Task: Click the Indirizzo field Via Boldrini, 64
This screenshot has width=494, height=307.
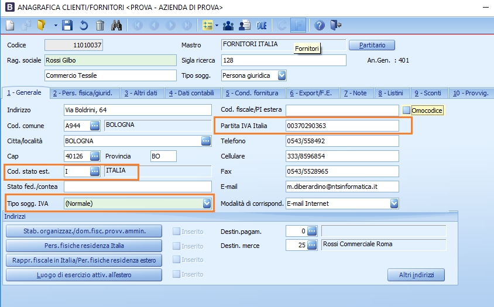Action: pos(138,110)
